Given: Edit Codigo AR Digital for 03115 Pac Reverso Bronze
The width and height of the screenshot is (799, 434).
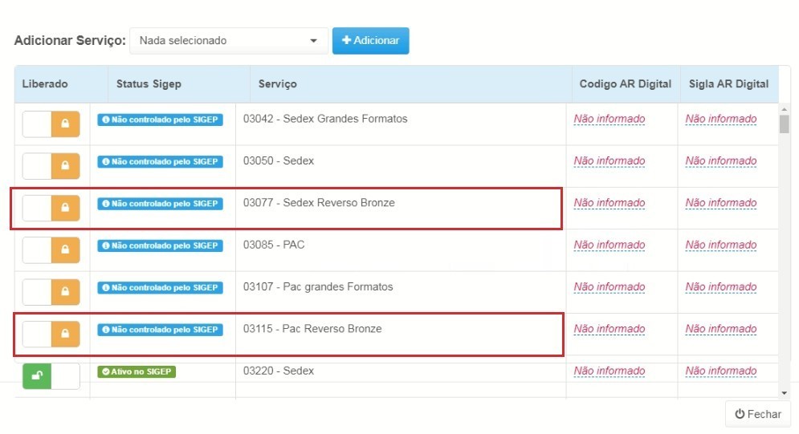Looking at the screenshot, I should click(x=609, y=329).
